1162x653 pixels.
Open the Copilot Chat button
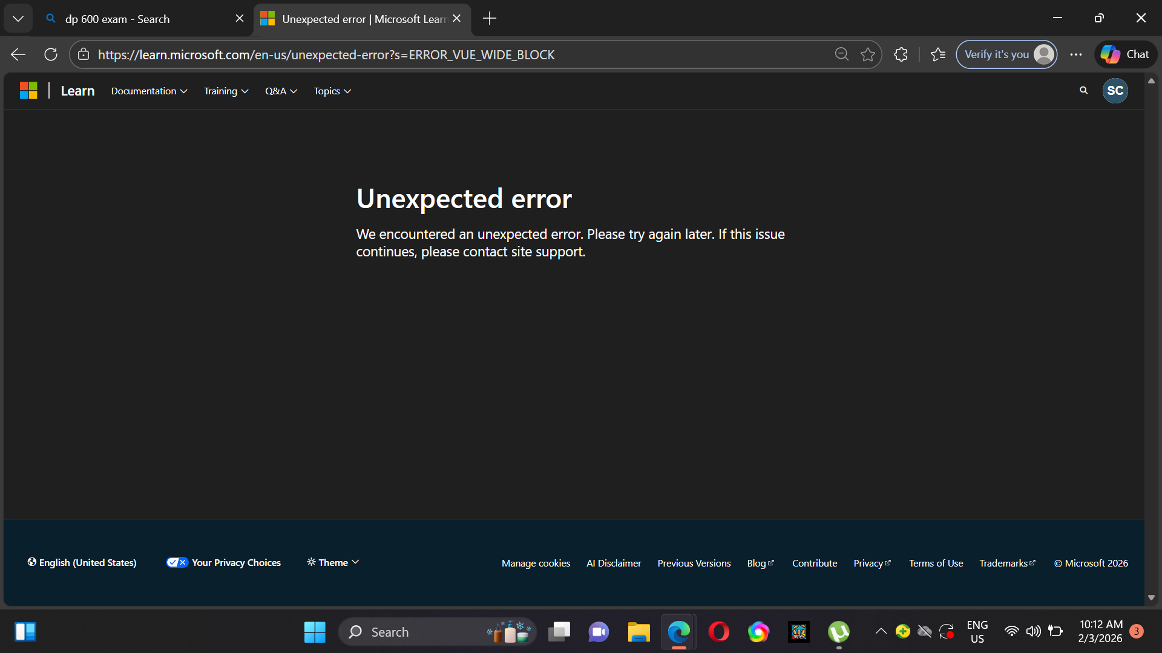coord(1125,54)
